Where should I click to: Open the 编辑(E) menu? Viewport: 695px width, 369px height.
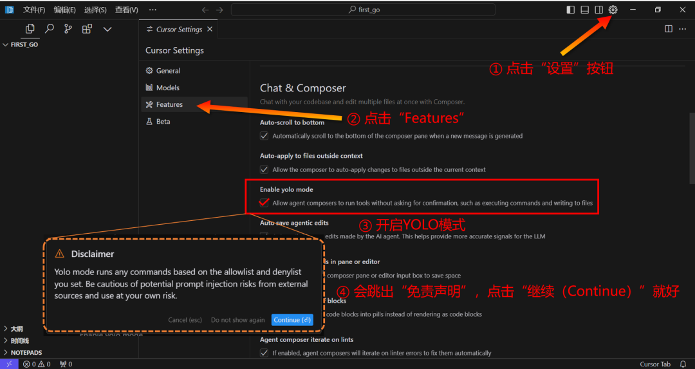coord(65,10)
